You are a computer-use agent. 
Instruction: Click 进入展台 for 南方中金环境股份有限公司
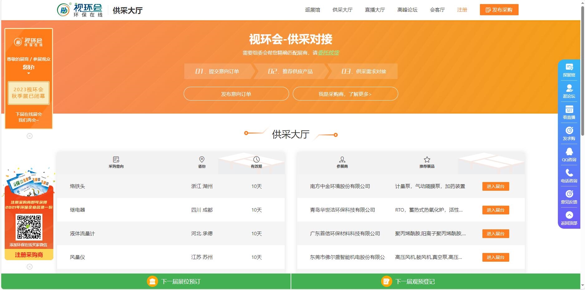tap(496, 186)
